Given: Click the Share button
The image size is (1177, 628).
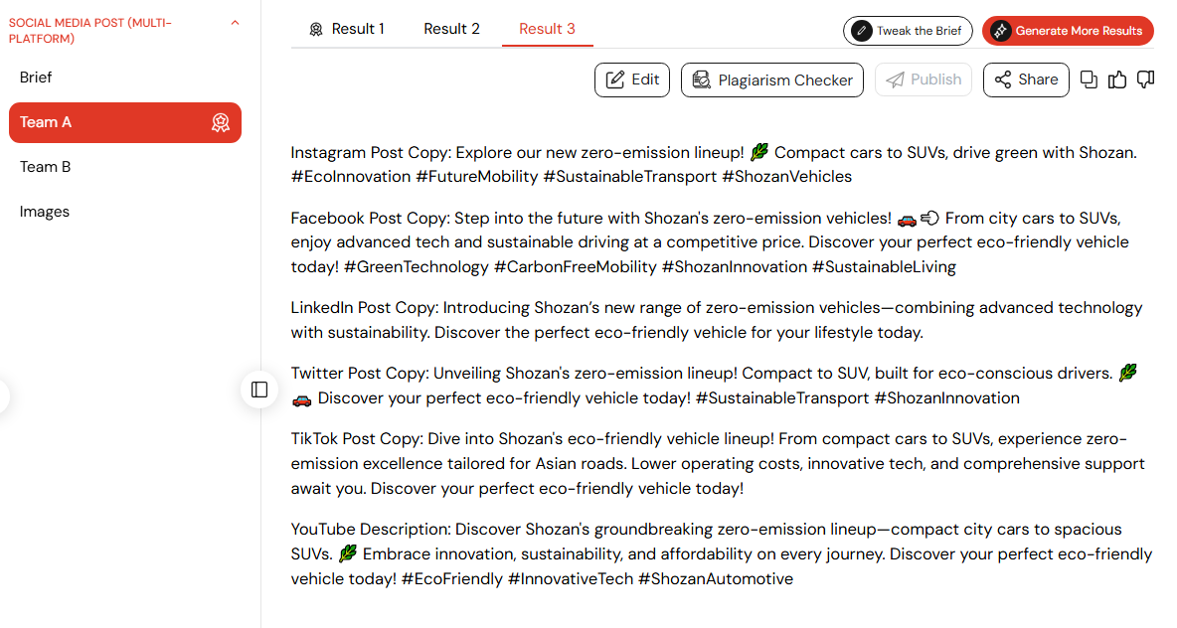Looking at the screenshot, I should tap(1026, 79).
